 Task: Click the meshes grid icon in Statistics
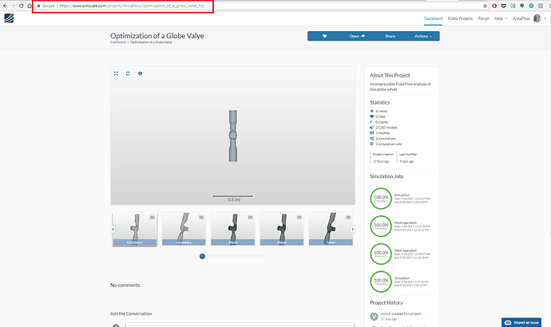coord(372,133)
